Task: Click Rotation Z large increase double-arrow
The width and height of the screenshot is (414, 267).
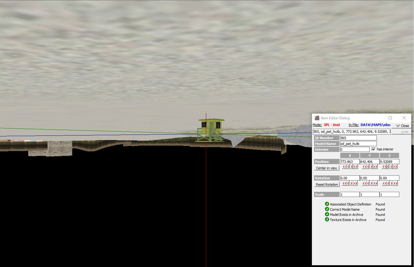Action: pyautogui.click(x=395, y=183)
